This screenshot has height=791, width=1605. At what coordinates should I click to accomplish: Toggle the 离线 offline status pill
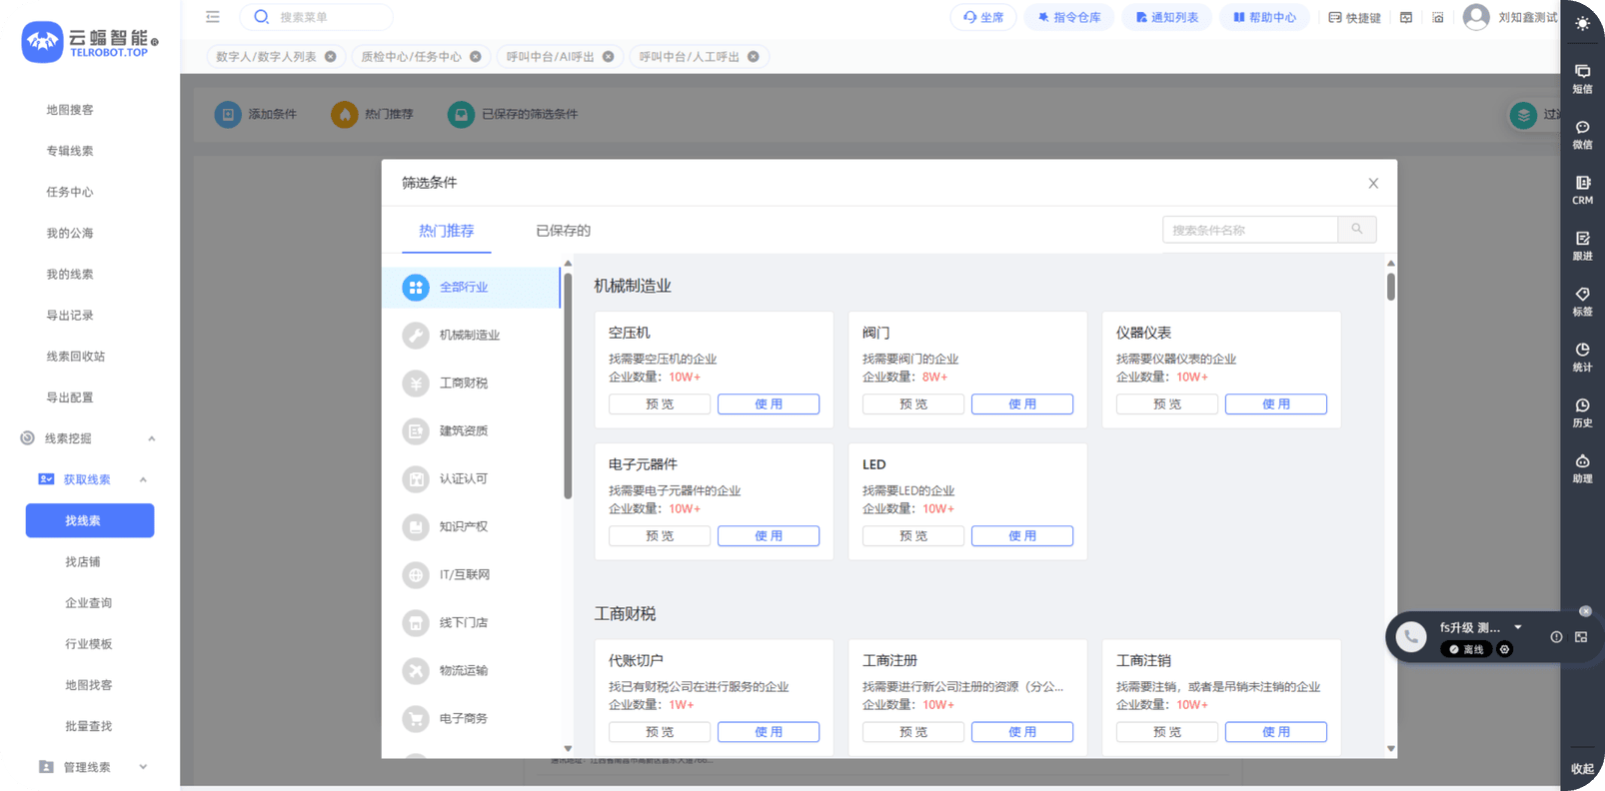tap(1466, 649)
